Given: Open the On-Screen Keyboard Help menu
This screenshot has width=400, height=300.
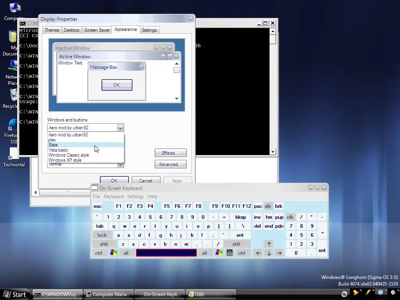Looking at the screenshot, I should click(152, 196).
